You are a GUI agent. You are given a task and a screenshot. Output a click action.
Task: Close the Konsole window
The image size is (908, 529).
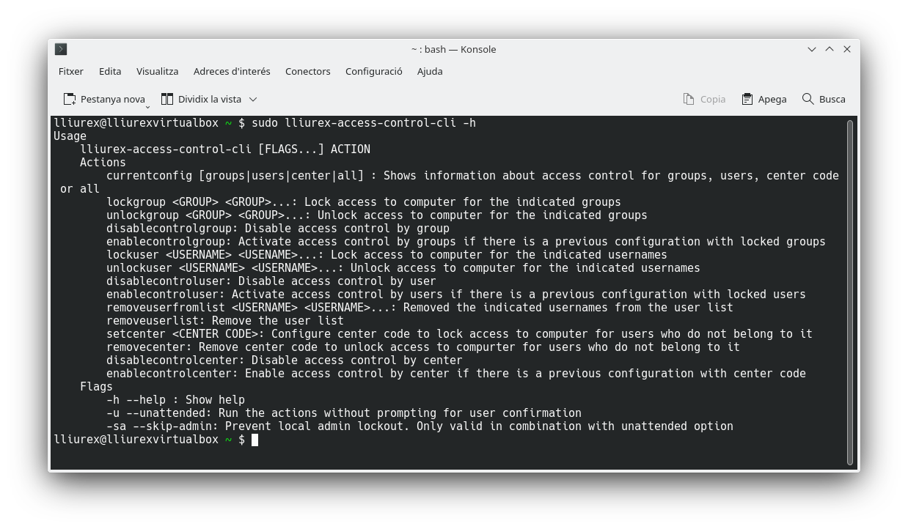tap(847, 49)
